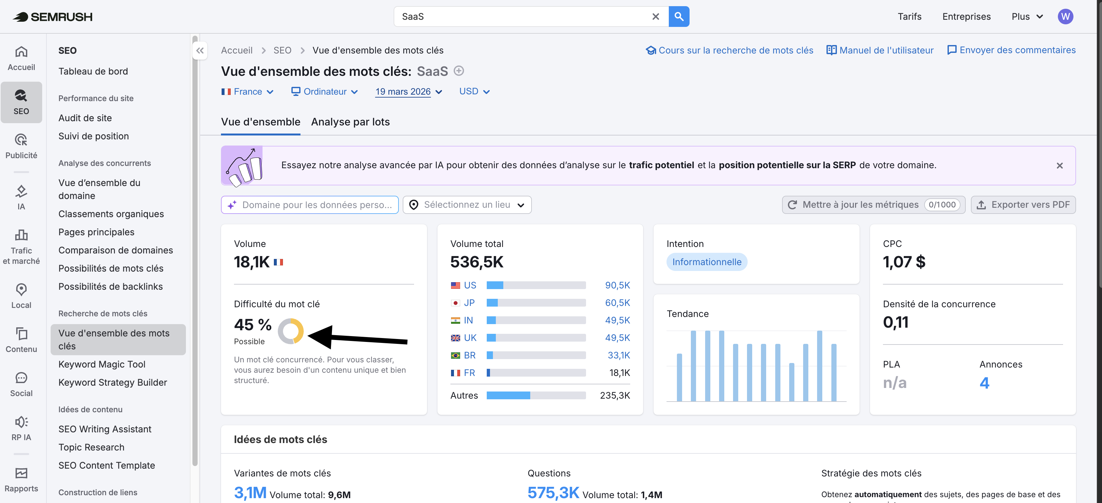Open the Local sidebar icon
The width and height of the screenshot is (1102, 503).
point(21,296)
